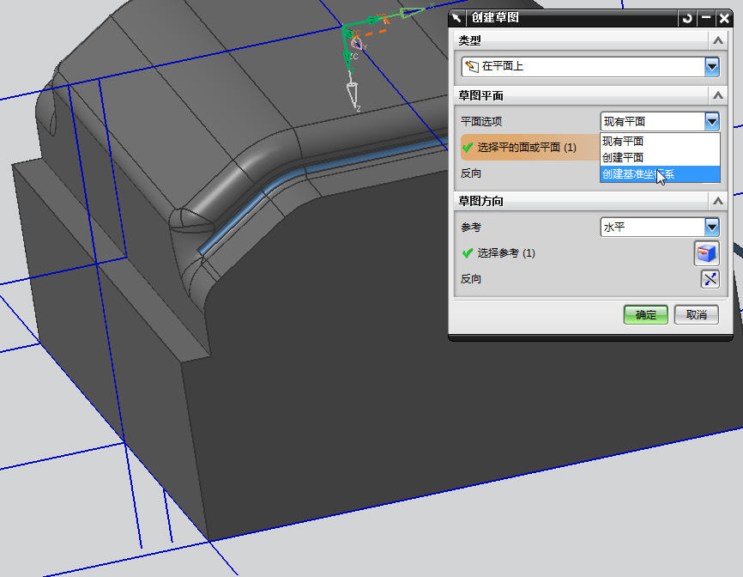Click the reset icon in dialog title bar
Image resolution: width=743 pixels, height=577 pixels.
[x=687, y=18]
